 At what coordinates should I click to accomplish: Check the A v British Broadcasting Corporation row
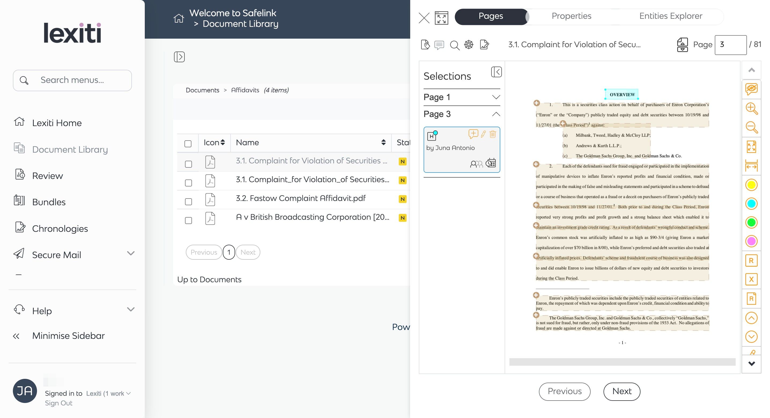tap(188, 221)
